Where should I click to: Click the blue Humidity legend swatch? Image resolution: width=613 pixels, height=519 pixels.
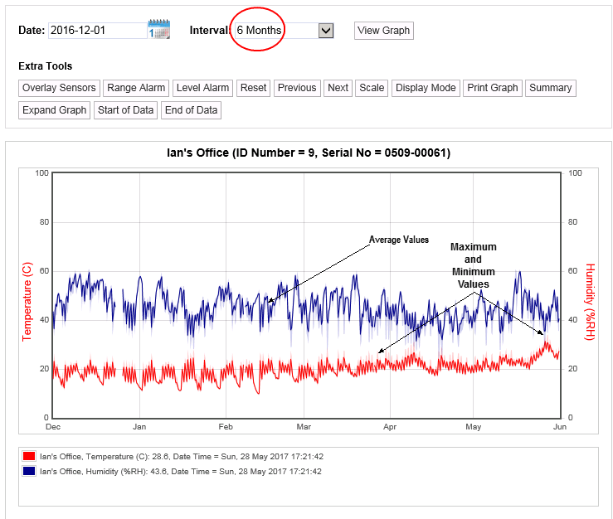pyautogui.click(x=29, y=471)
